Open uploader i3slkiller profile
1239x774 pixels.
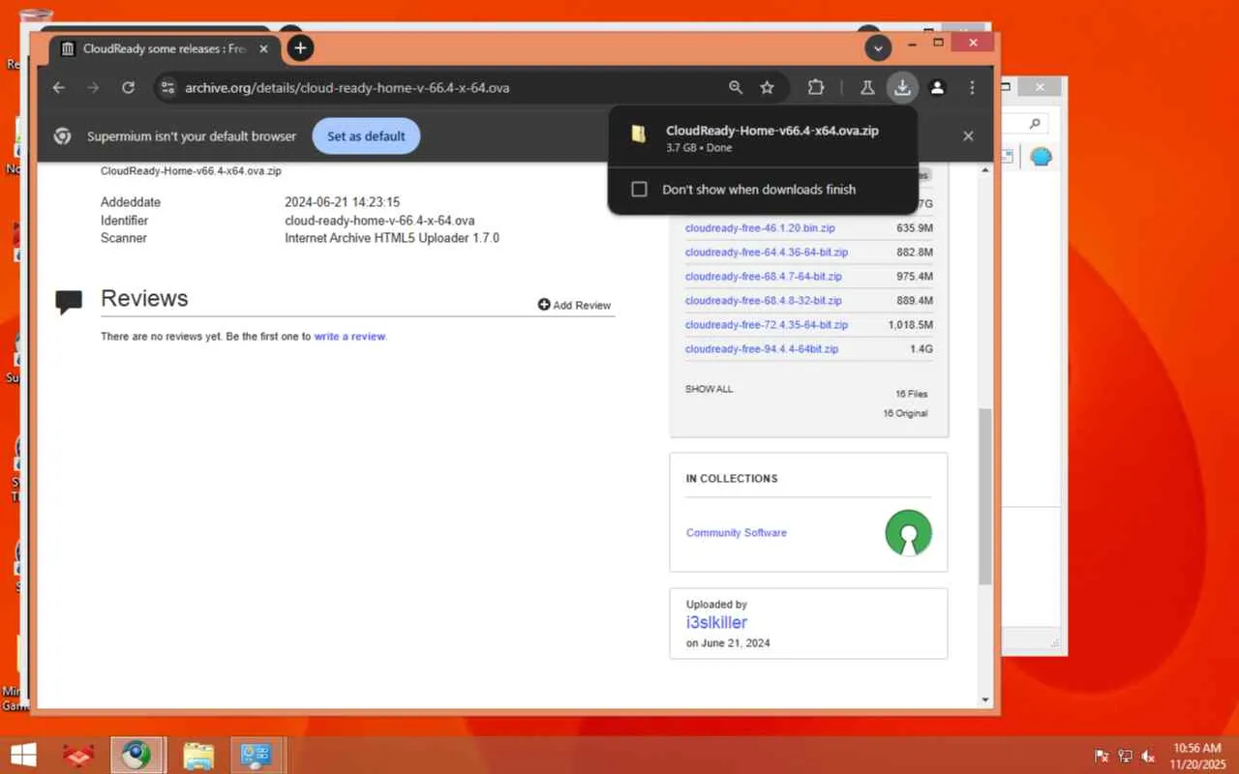[x=716, y=623]
